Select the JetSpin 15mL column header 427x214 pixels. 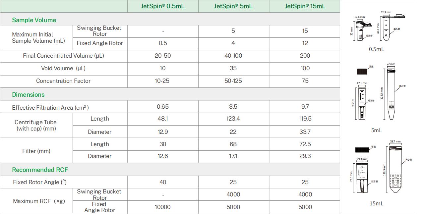305,6
